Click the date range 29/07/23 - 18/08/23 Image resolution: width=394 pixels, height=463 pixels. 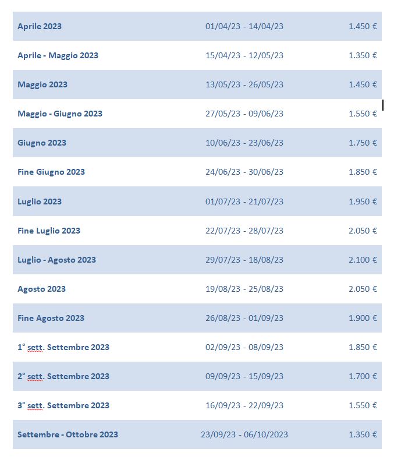pyautogui.click(x=244, y=260)
